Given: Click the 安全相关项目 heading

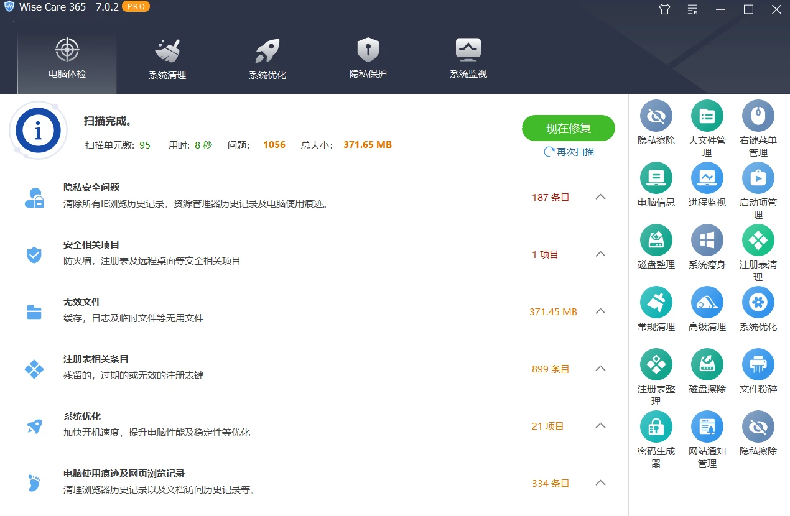Looking at the screenshot, I should pos(91,244).
